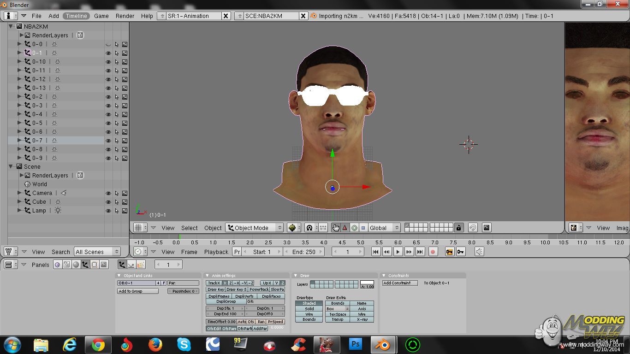The height and width of the screenshot is (354, 630).
Task: Jump to end frame in timeline
Action: coord(420,252)
